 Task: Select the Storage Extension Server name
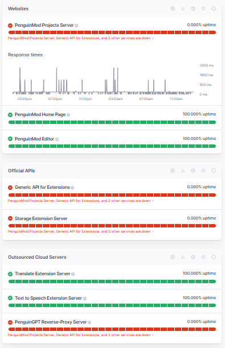pyautogui.click(x=41, y=218)
